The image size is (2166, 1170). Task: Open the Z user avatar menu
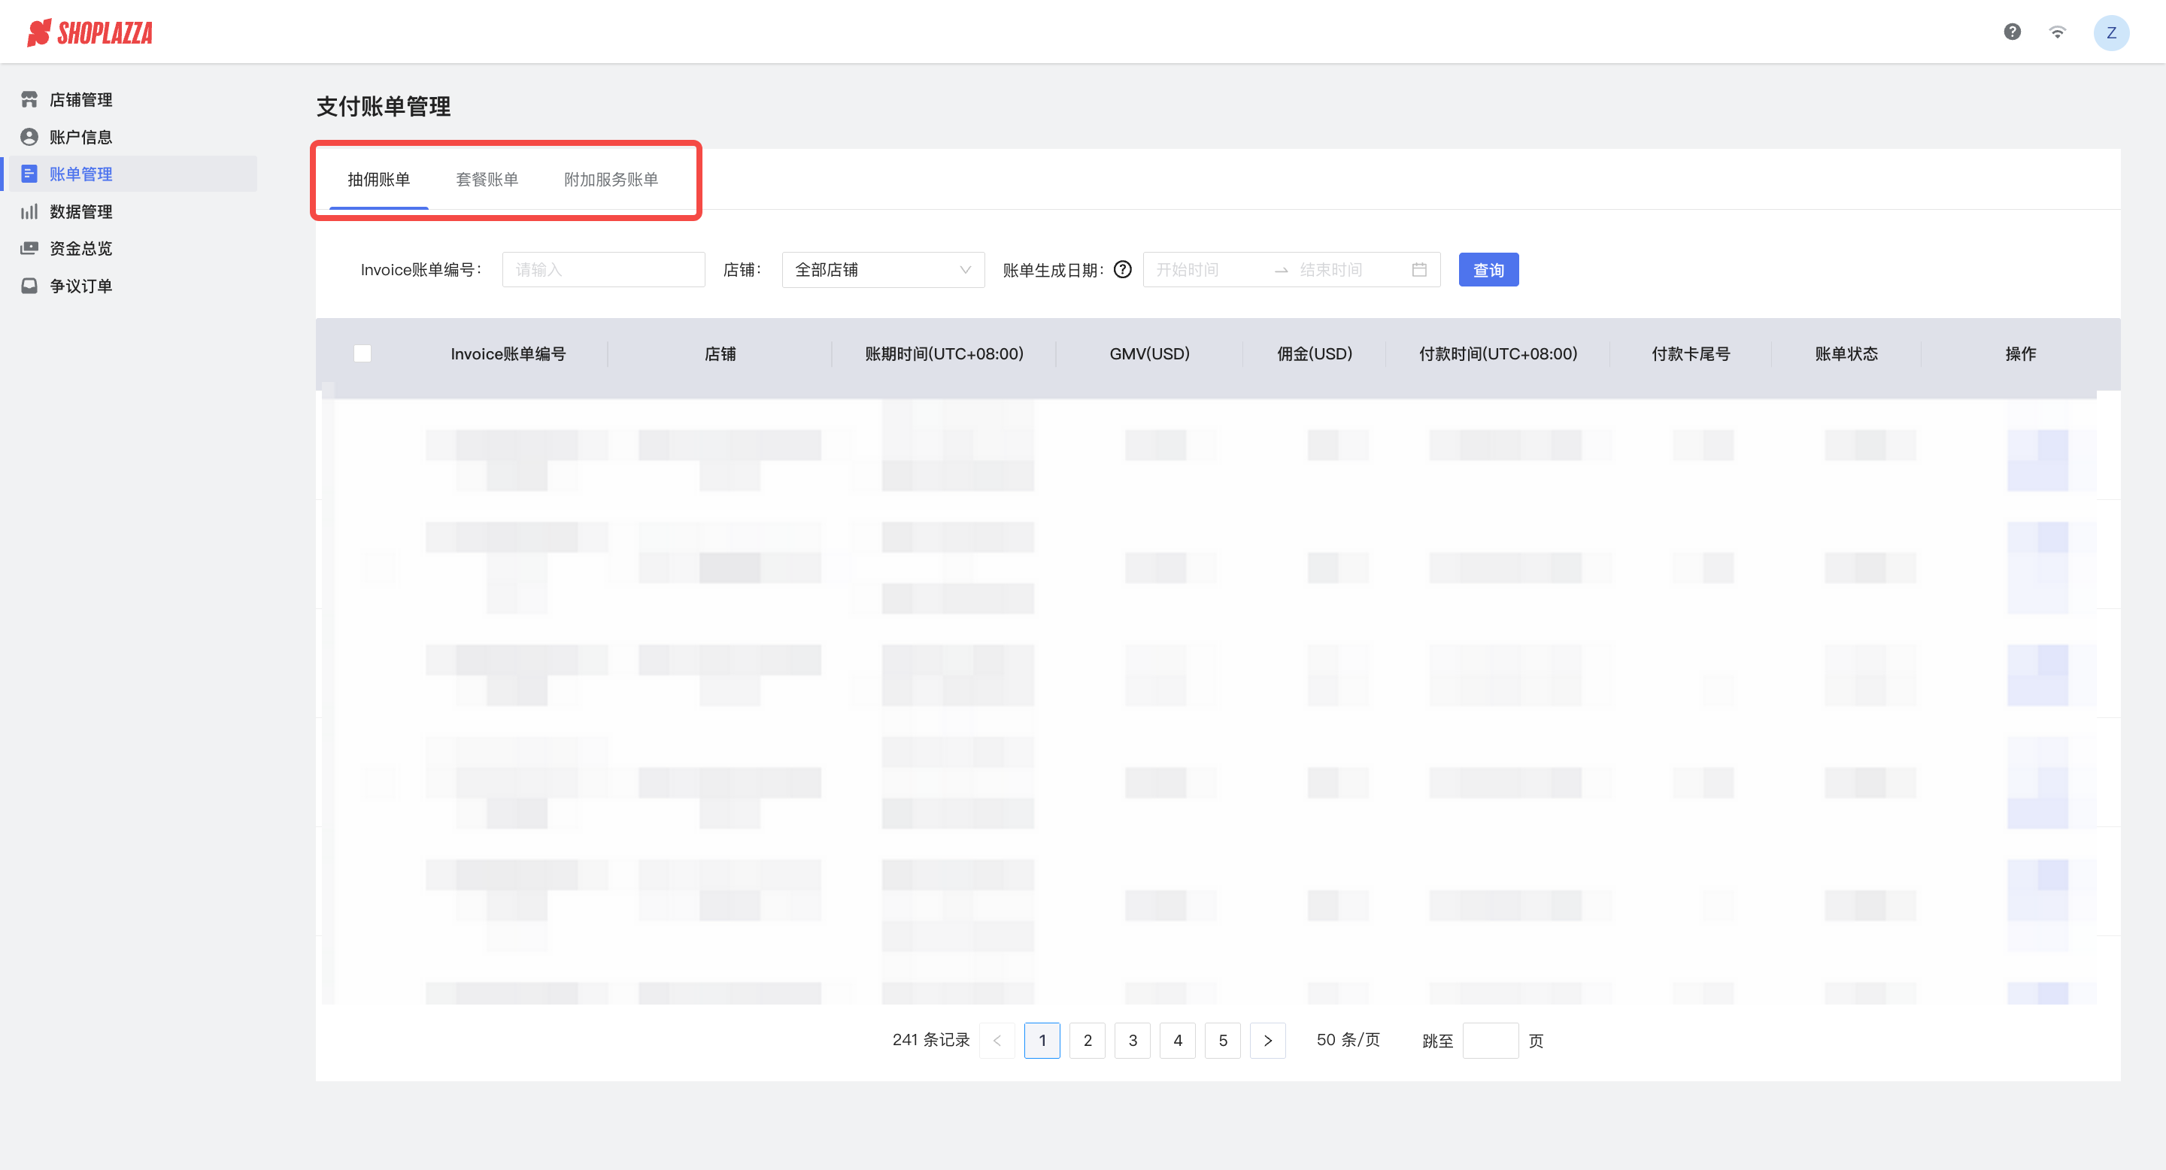tap(2110, 33)
